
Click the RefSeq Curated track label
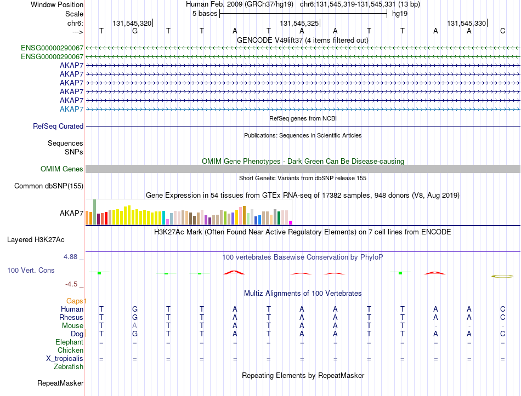coord(58,126)
